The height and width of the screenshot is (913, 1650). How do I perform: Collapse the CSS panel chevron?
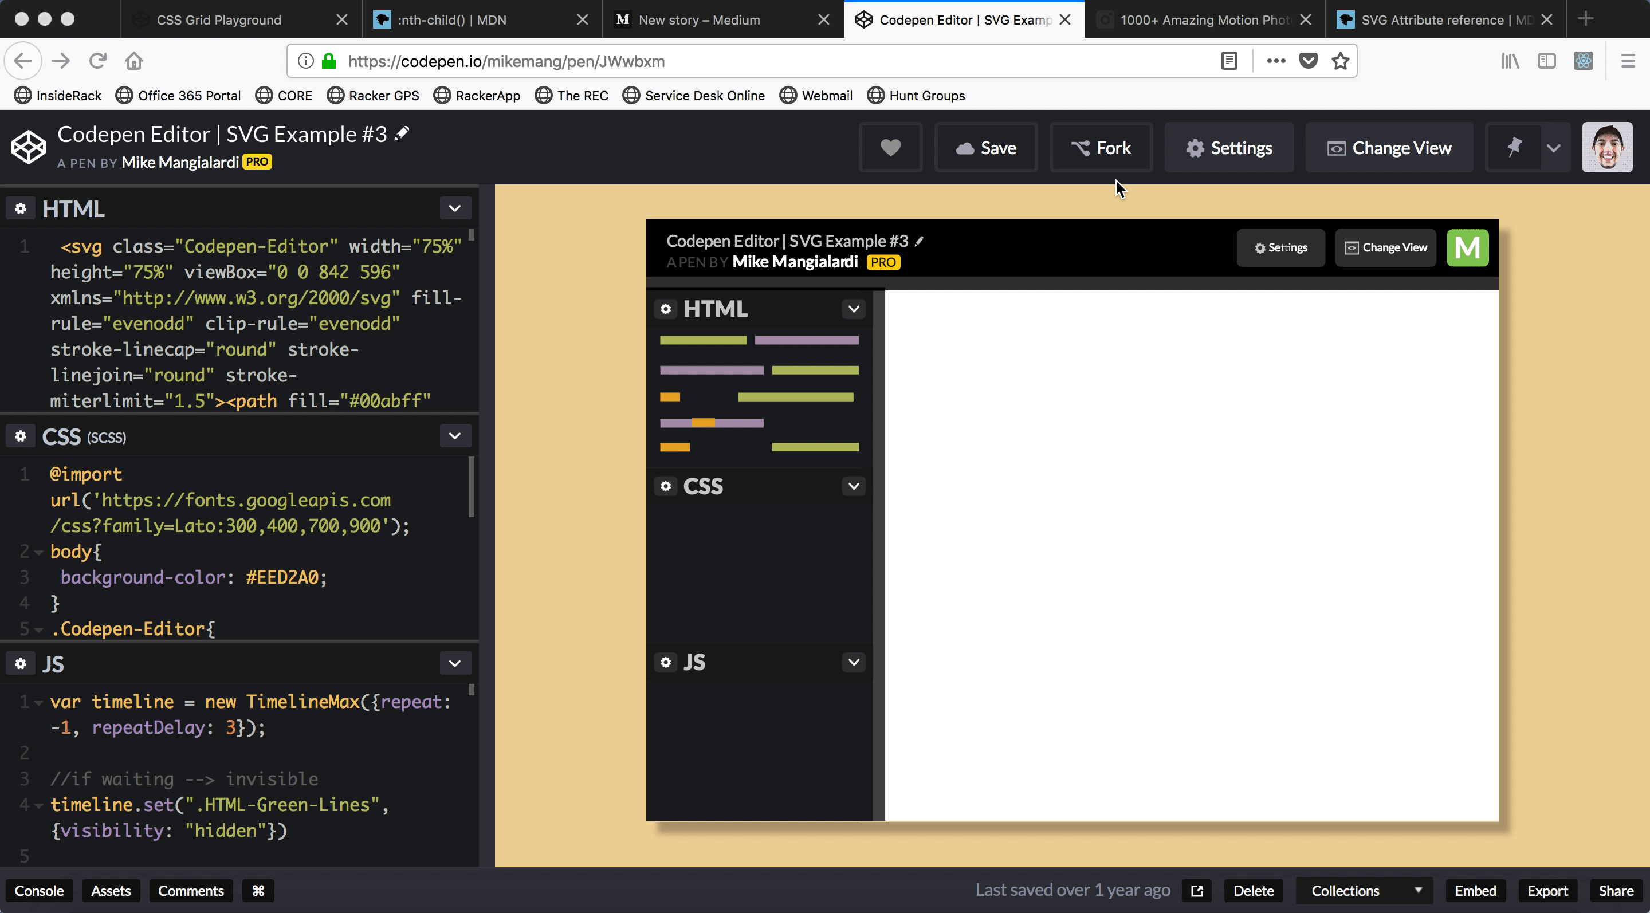click(455, 436)
